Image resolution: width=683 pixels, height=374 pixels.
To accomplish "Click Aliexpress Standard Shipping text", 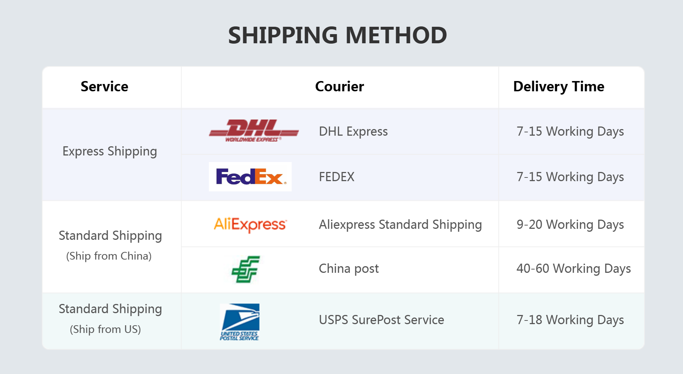I will coord(400,224).
